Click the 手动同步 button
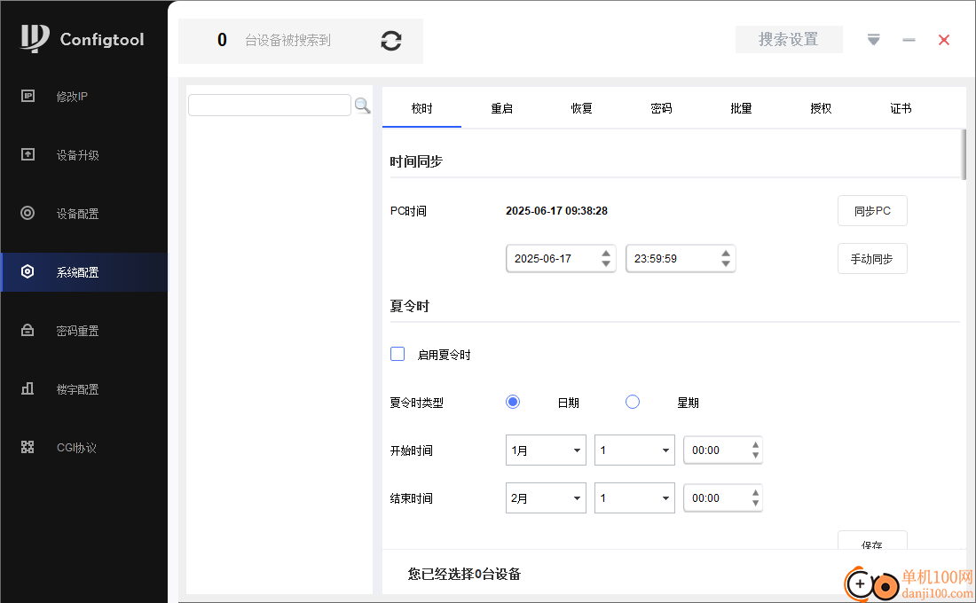 [872, 258]
